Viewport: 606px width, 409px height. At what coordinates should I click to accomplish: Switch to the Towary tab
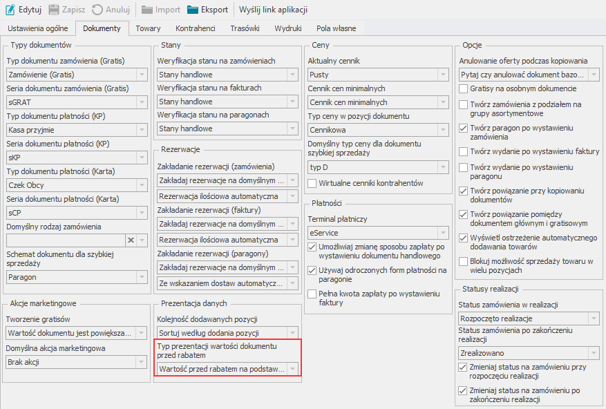click(x=148, y=28)
